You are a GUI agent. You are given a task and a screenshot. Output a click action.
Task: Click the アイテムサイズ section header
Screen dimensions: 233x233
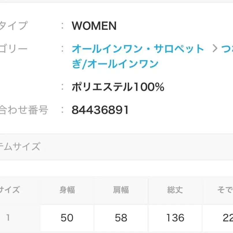[x=20, y=147]
